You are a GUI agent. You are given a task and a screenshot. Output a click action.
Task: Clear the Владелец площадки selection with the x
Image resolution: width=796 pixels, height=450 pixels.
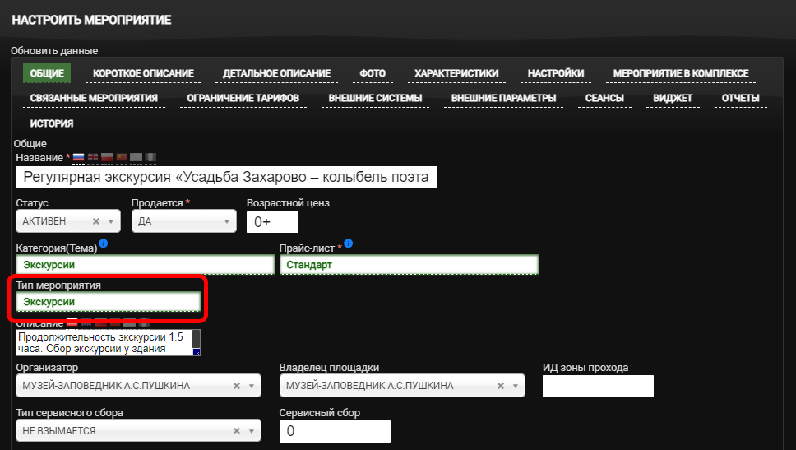(500, 386)
